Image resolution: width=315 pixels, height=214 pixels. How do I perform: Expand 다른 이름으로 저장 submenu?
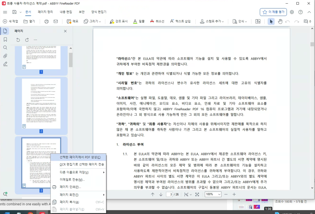tap(78, 172)
